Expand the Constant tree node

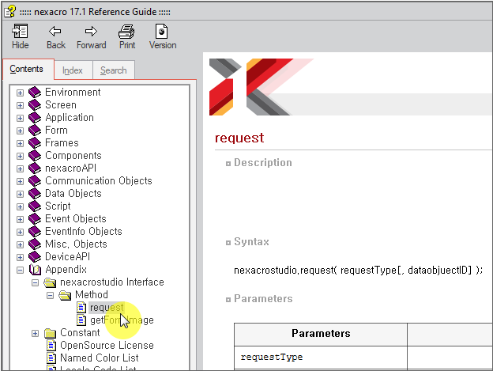36,333
